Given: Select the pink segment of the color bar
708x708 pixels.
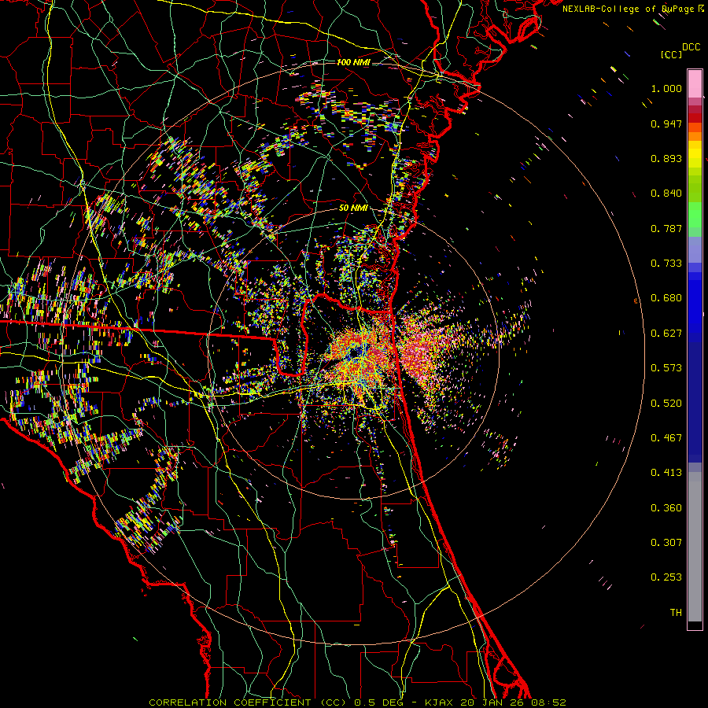Looking at the screenshot, I should (x=695, y=83).
